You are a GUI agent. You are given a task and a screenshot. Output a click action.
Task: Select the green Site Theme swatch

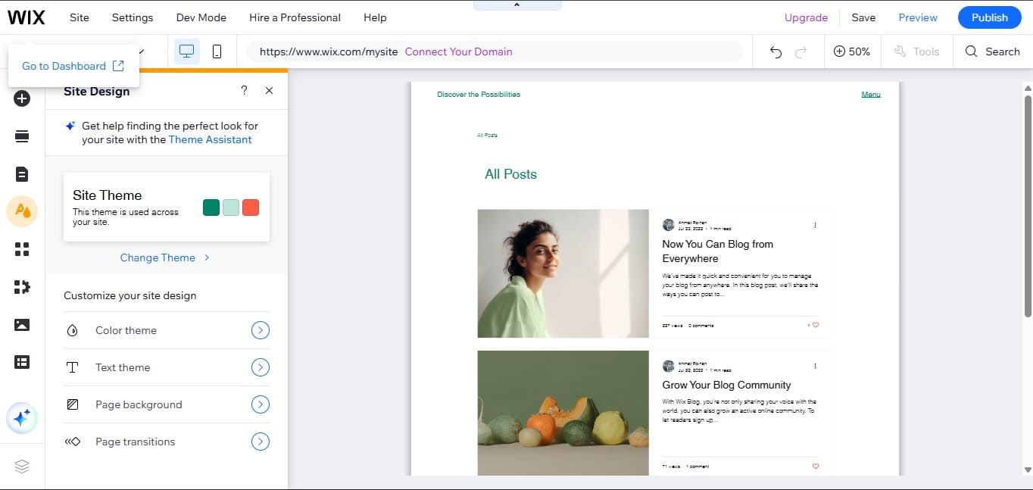211,207
